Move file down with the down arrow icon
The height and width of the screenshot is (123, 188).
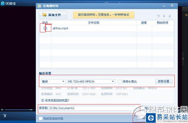click(x=164, y=16)
